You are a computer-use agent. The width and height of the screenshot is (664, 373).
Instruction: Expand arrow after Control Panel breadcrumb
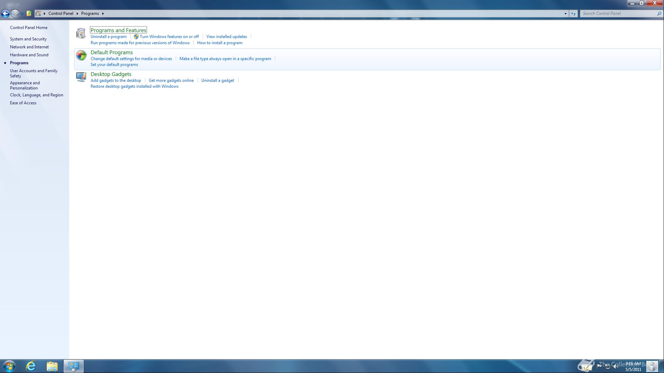pyautogui.click(x=77, y=13)
